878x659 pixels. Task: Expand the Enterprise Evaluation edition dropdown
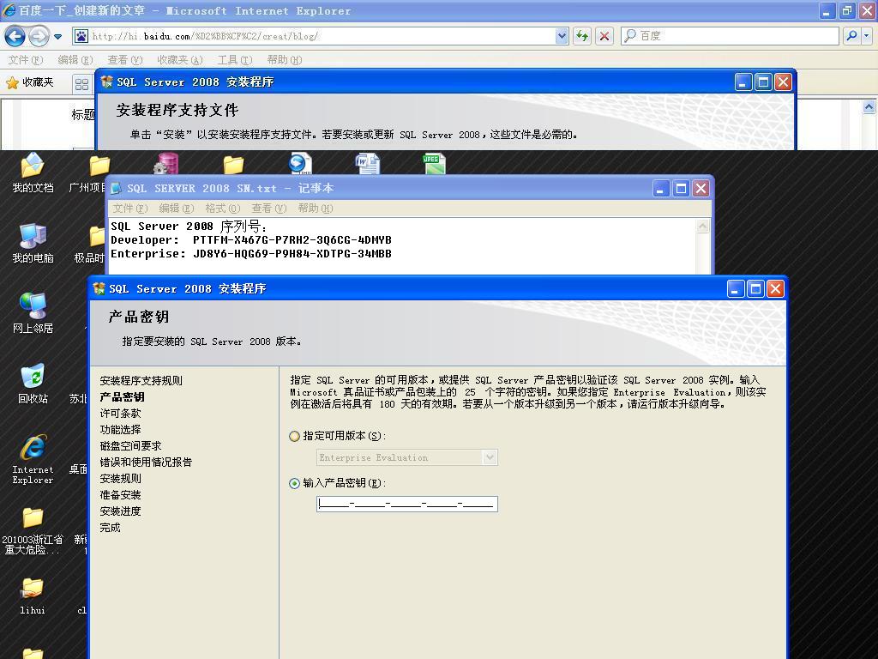tap(490, 457)
